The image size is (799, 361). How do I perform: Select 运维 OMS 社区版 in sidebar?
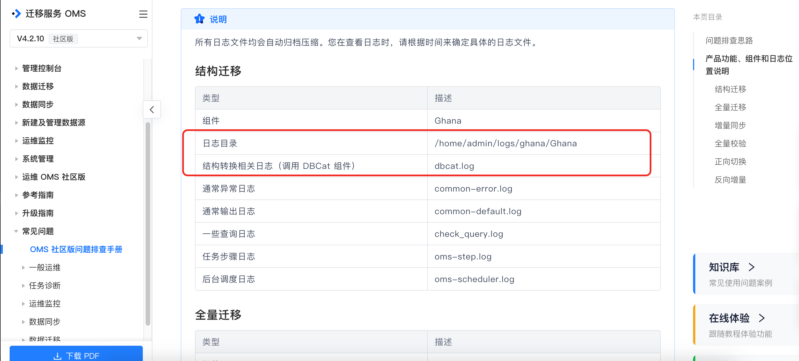click(x=54, y=177)
